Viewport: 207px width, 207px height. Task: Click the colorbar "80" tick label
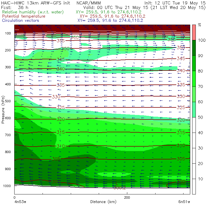(x=200, y=71)
